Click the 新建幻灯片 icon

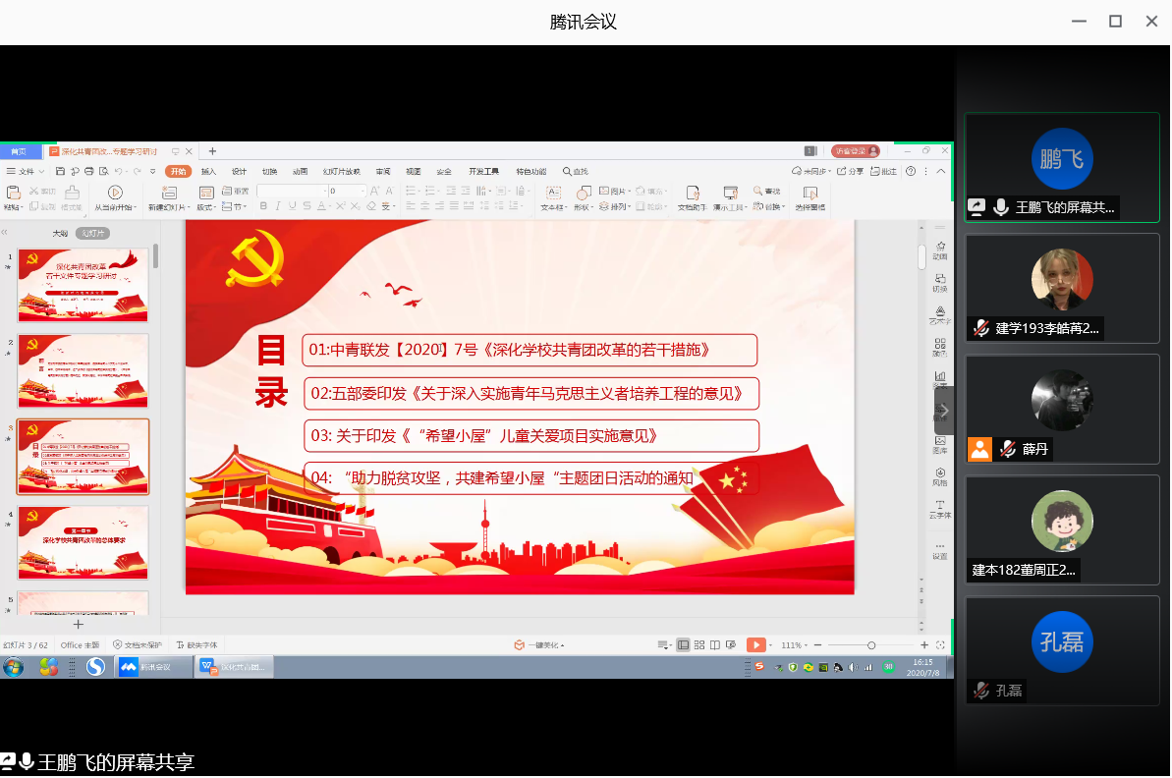point(169,193)
